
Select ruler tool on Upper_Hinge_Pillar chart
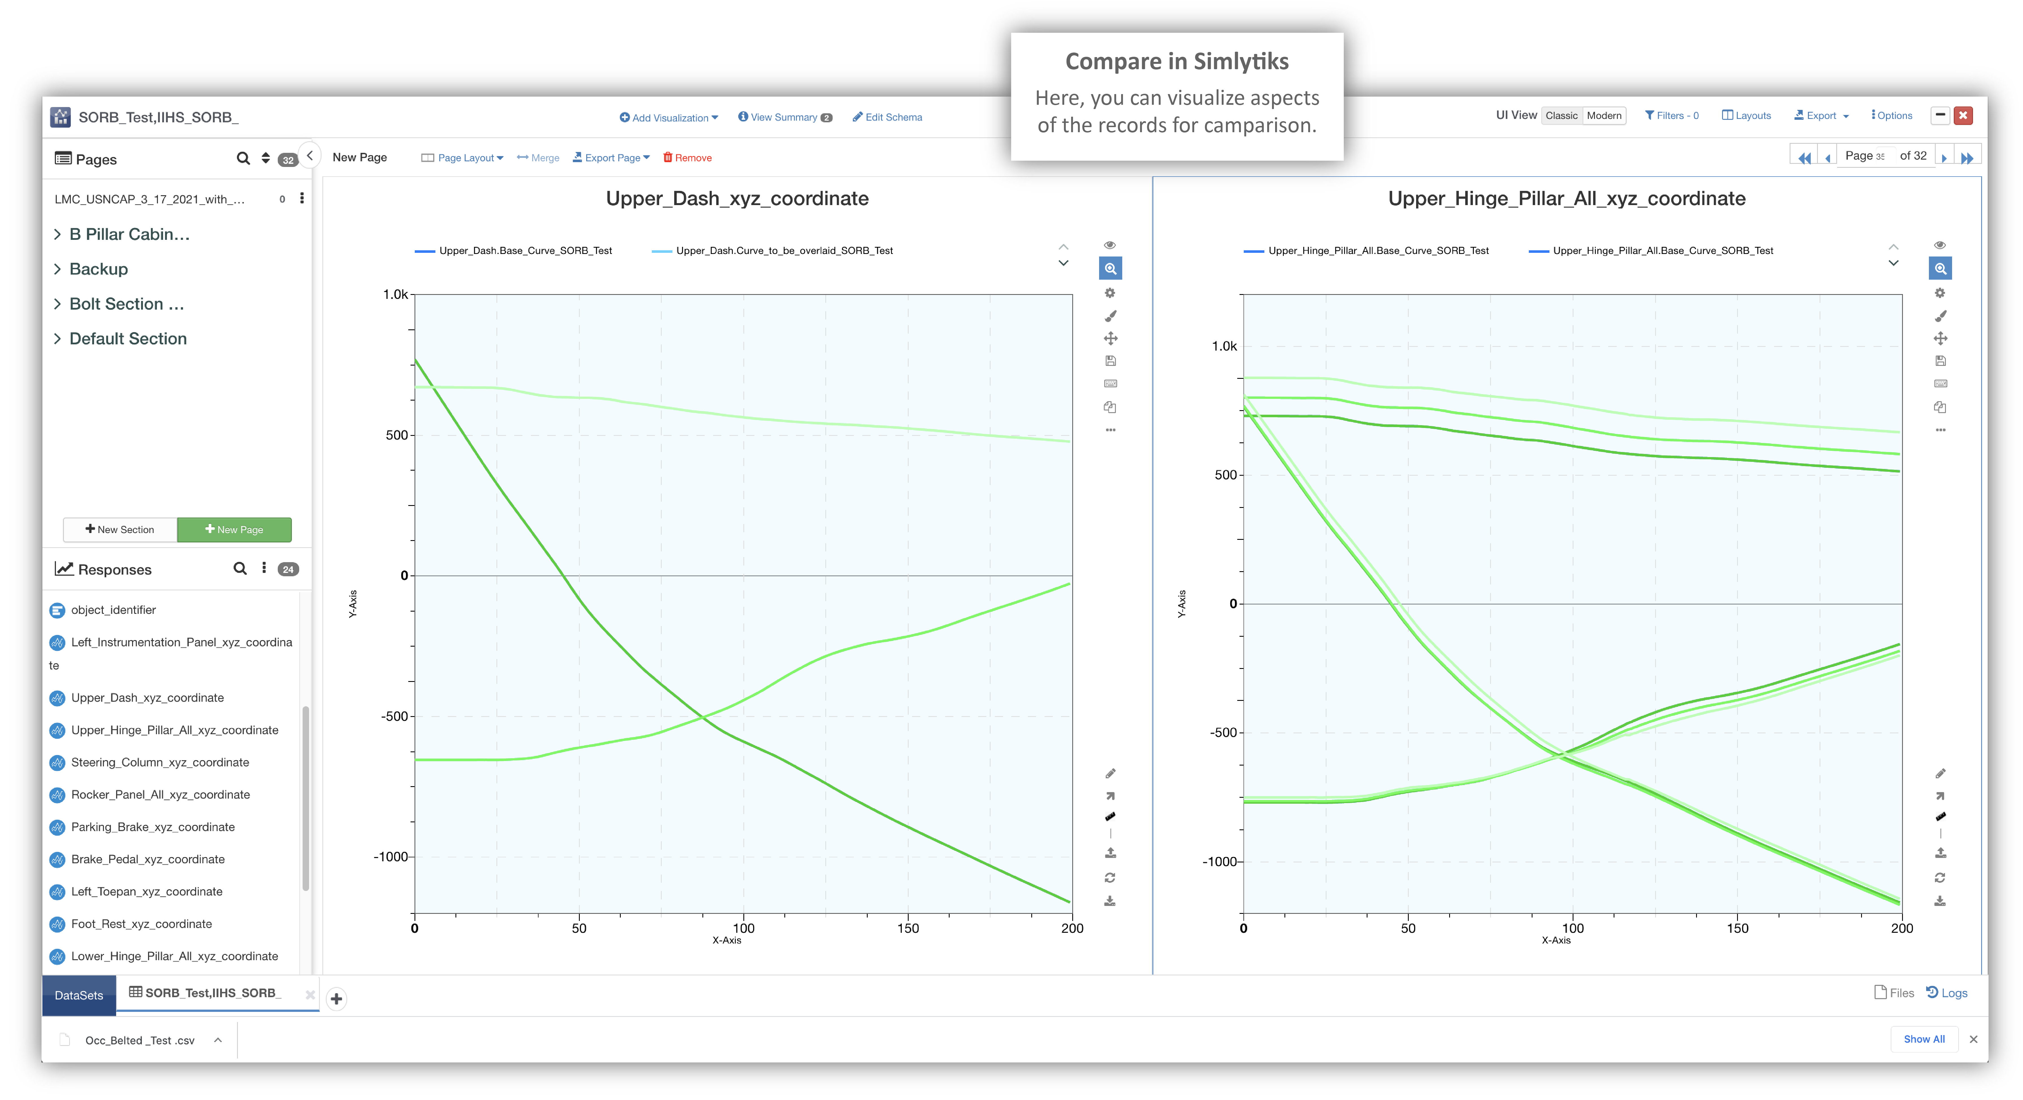1940,817
